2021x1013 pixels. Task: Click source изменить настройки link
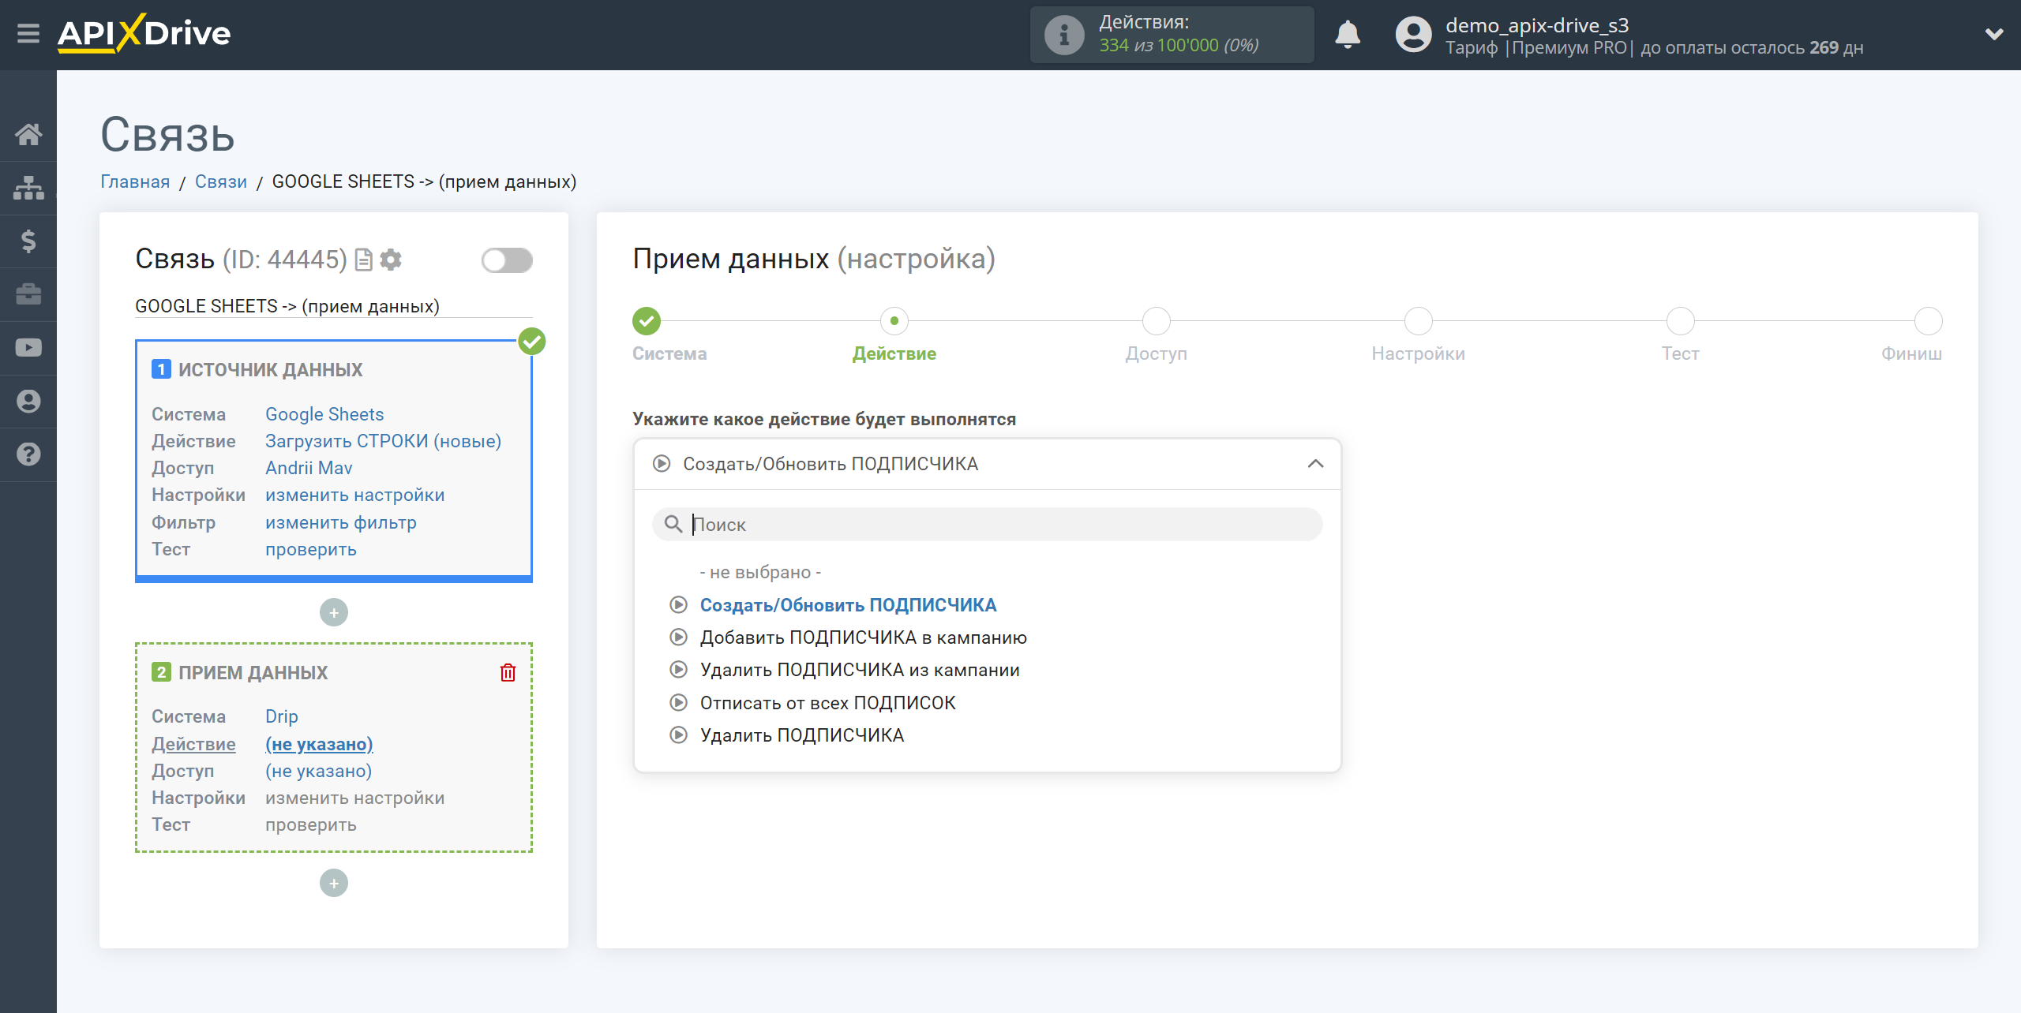[x=354, y=495]
